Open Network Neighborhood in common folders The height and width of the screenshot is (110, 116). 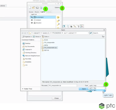pyautogui.click(x=31, y=56)
